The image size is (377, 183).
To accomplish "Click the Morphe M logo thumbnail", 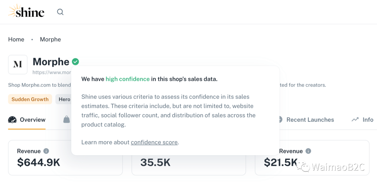I will coord(18,64).
